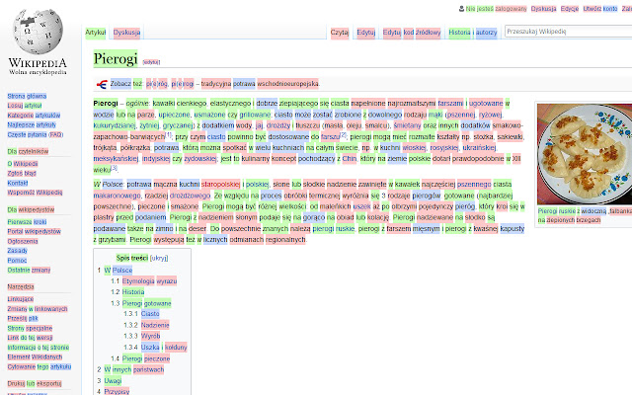The height and width of the screenshot is (395, 632).
Task: Follow the 'pierogi ruskie' link in the text
Action: click(x=334, y=228)
